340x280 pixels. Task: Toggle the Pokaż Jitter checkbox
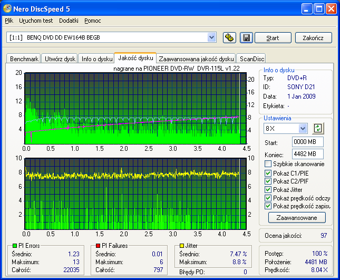[x=268, y=189]
